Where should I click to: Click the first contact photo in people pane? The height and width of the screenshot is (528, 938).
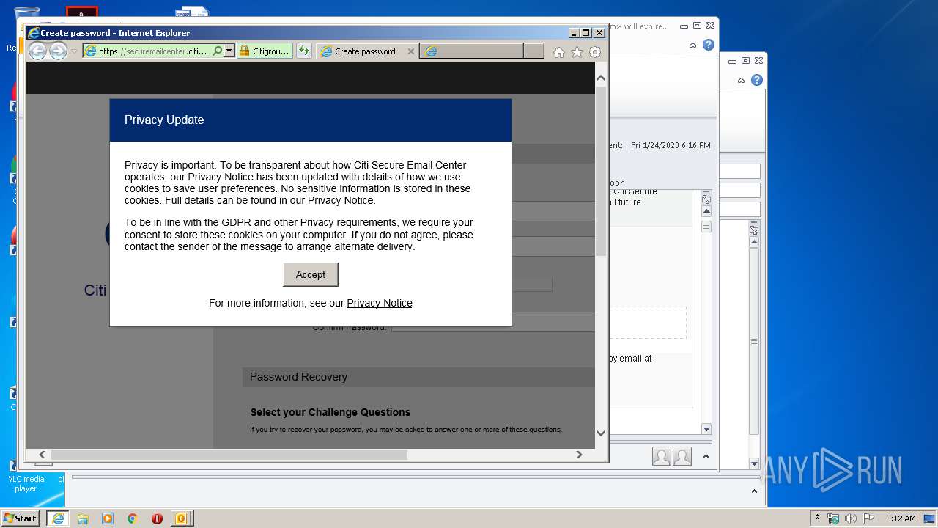(x=662, y=456)
